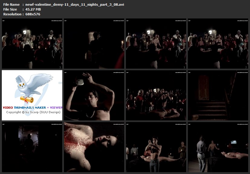The width and height of the screenshot is (250, 174).
Task: Click the "VIDEO THUMBNAILS MAKER + VIEWER" title
Action: (x=33, y=107)
